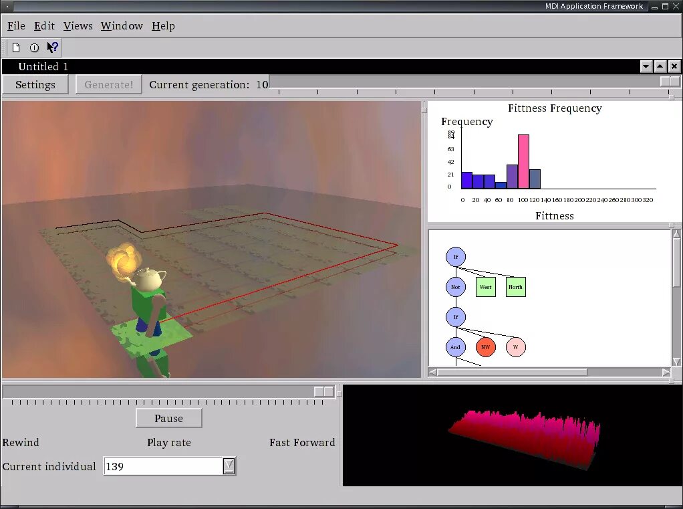Screen dimensions: 683x509
Task: Click the info circle toolbar icon
Action: pos(34,47)
